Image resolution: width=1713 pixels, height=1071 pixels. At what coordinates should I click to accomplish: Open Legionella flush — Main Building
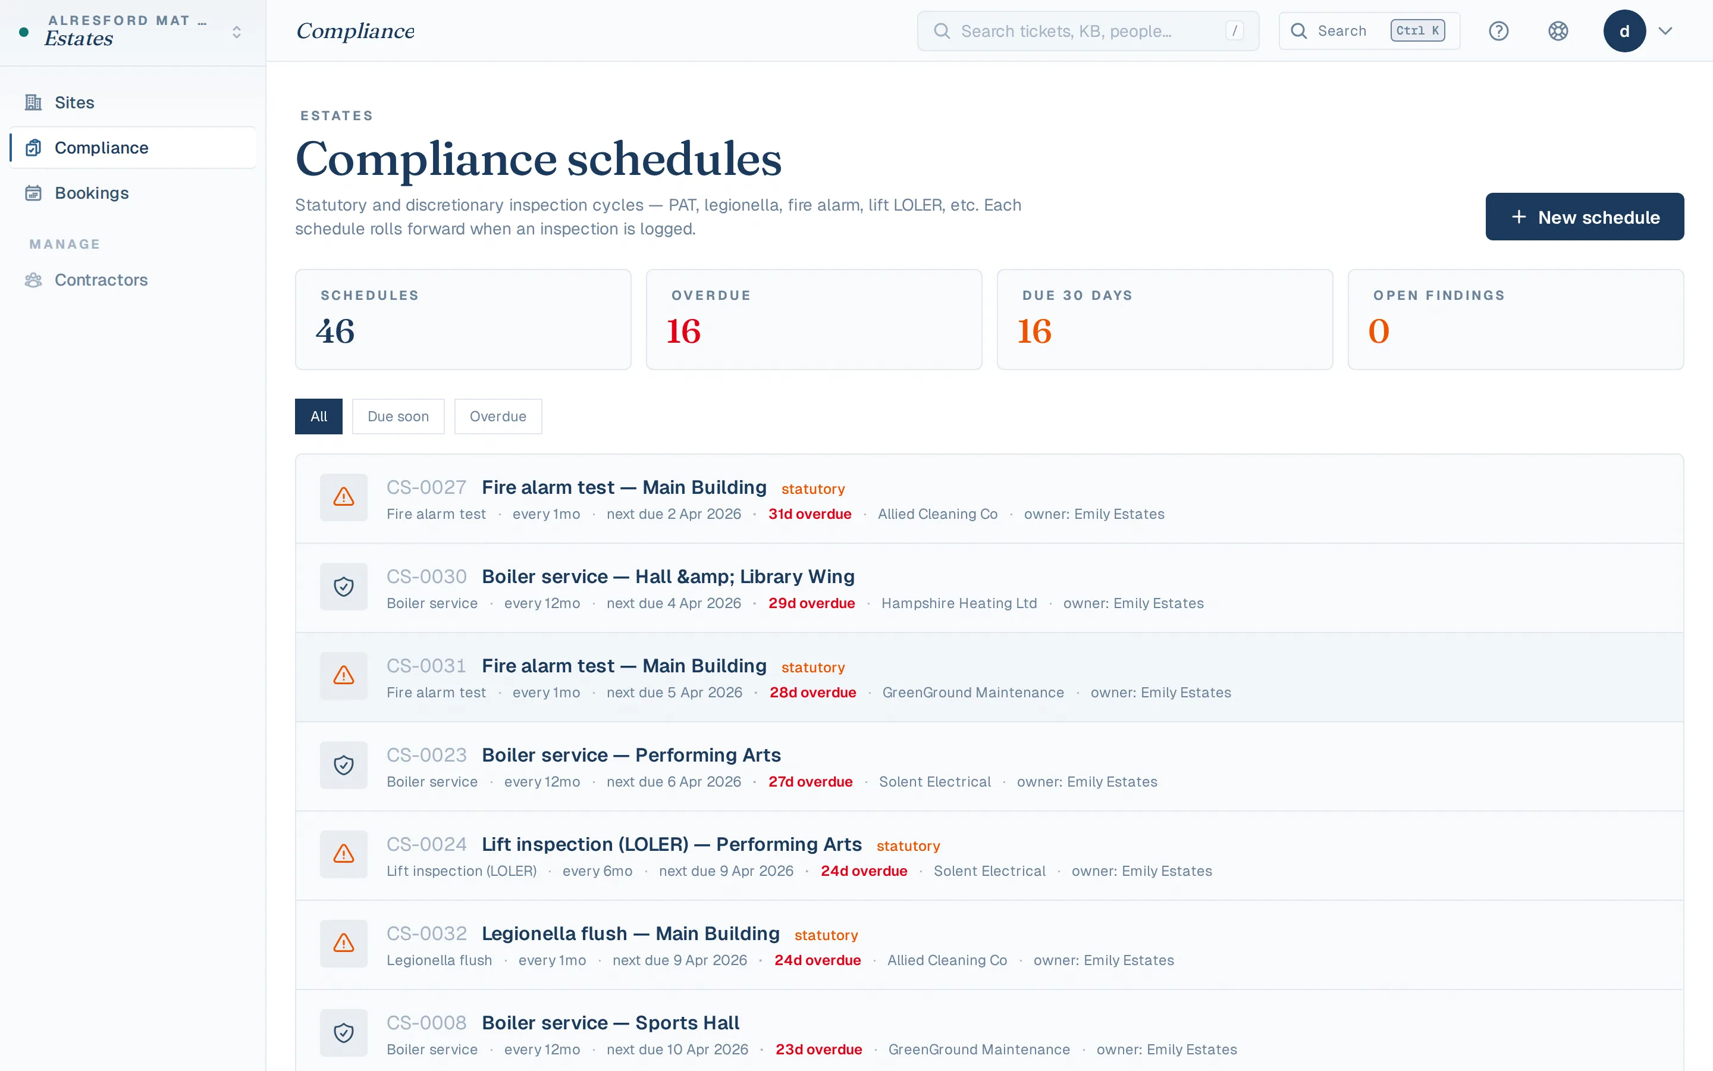pos(990,945)
